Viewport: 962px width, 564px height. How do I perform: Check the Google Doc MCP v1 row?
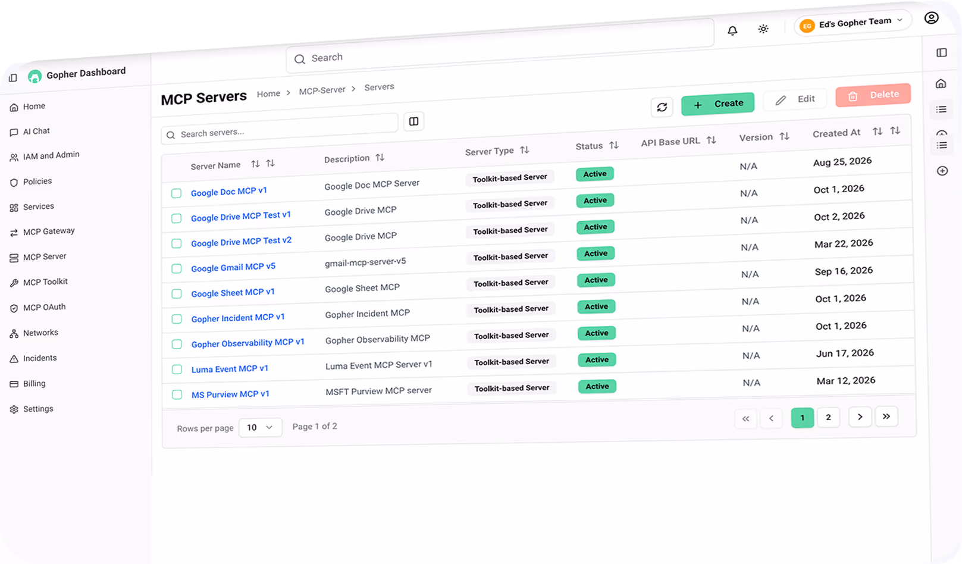pos(177,193)
